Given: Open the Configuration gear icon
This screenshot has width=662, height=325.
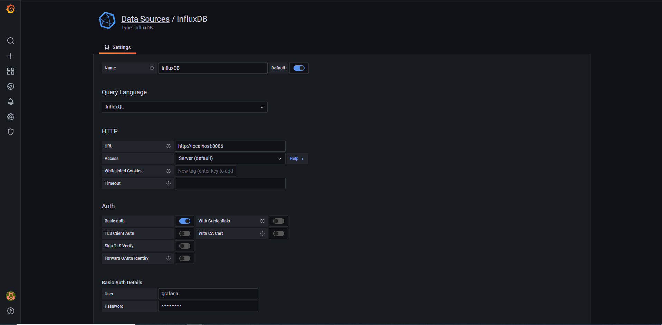Looking at the screenshot, I should point(11,117).
